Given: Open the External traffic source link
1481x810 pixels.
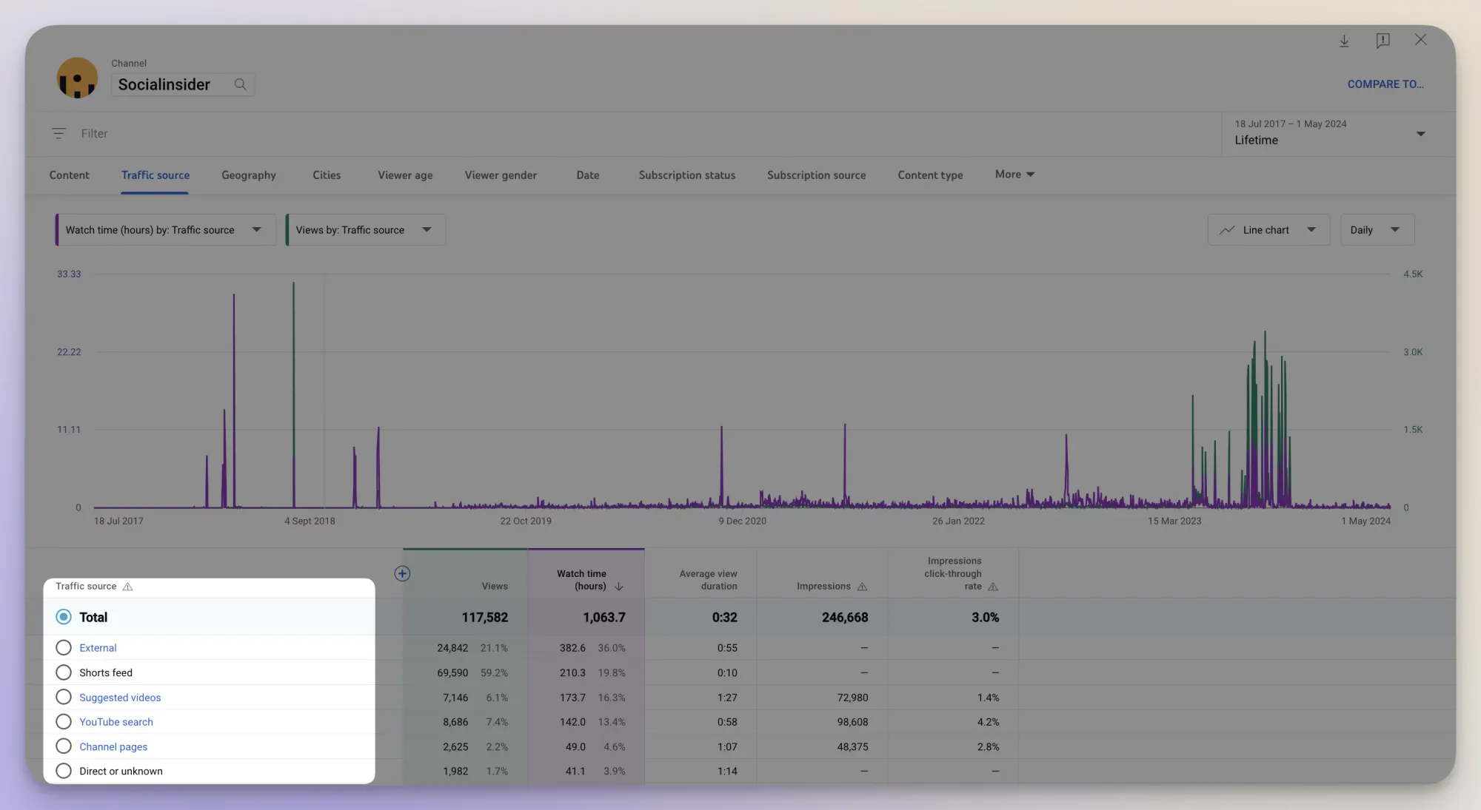Looking at the screenshot, I should [98, 648].
